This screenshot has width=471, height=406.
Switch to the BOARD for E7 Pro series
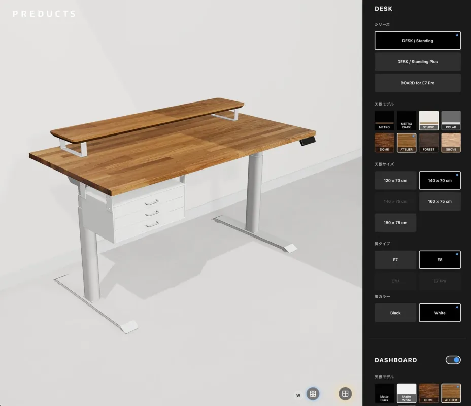[417, 83]
